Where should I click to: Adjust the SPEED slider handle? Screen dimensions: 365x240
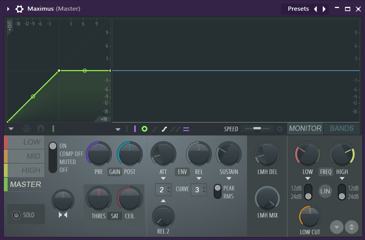[257, 129]
